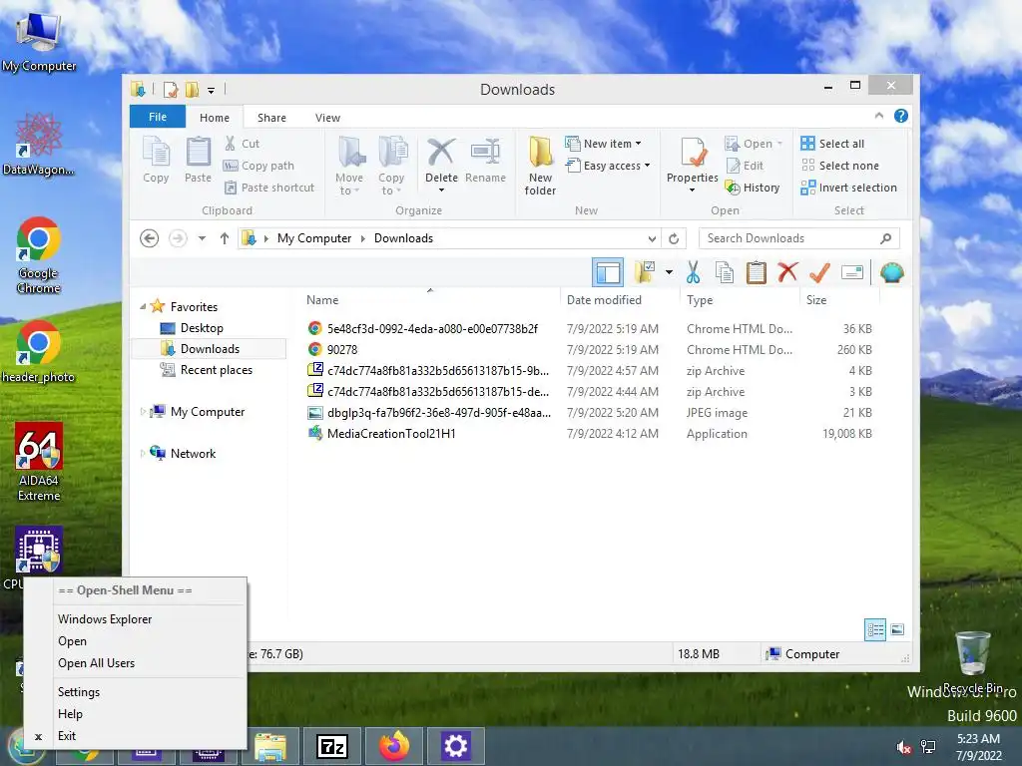1022x766 pixels.
Task: Minimize the ribbon with the chevron
Action: pyautogui.click(x=878, y=116)
